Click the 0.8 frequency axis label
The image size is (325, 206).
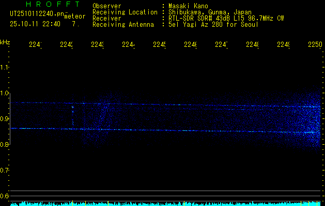pyautogui.click(x=5, y=145)
